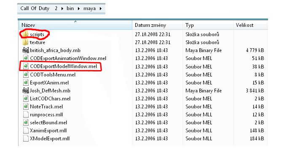
Task: Click the CODExportModelWindow.mel file name
Action: pos(64,66)
